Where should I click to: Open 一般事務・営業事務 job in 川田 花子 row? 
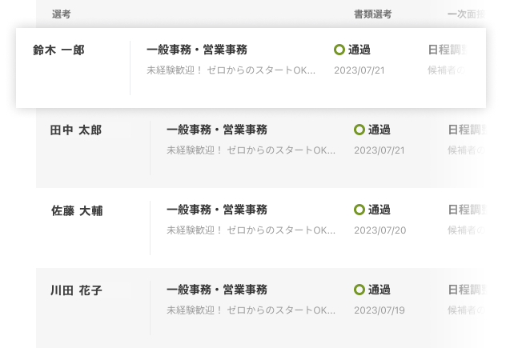click(217, 290)
